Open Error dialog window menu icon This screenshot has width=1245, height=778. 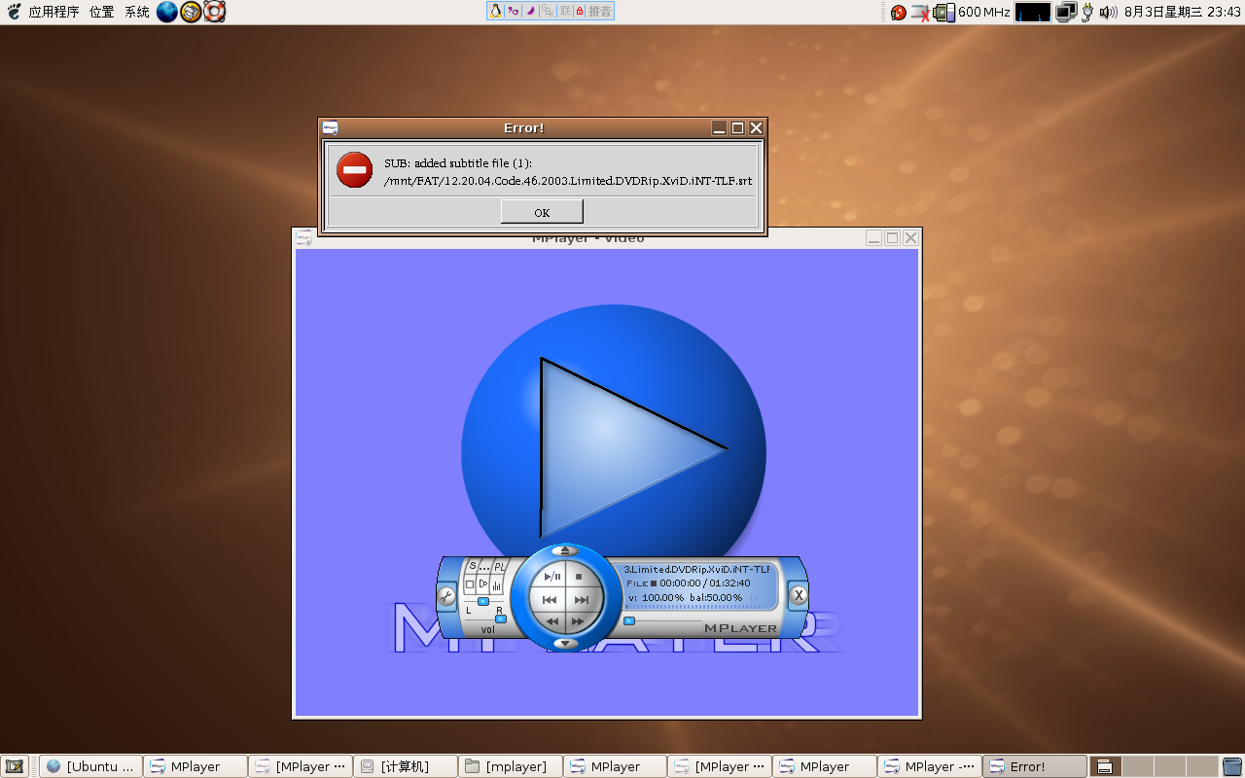331,127
